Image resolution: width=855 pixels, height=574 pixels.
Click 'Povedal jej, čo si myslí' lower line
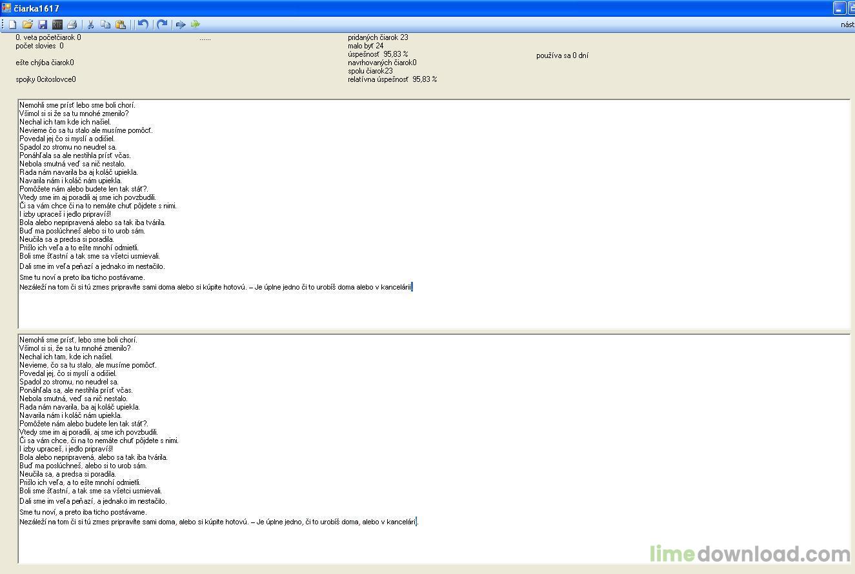point(68,373)
